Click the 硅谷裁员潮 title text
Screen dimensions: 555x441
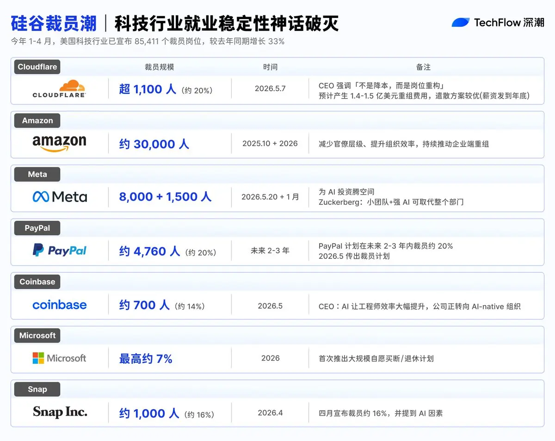click(54, 23)
